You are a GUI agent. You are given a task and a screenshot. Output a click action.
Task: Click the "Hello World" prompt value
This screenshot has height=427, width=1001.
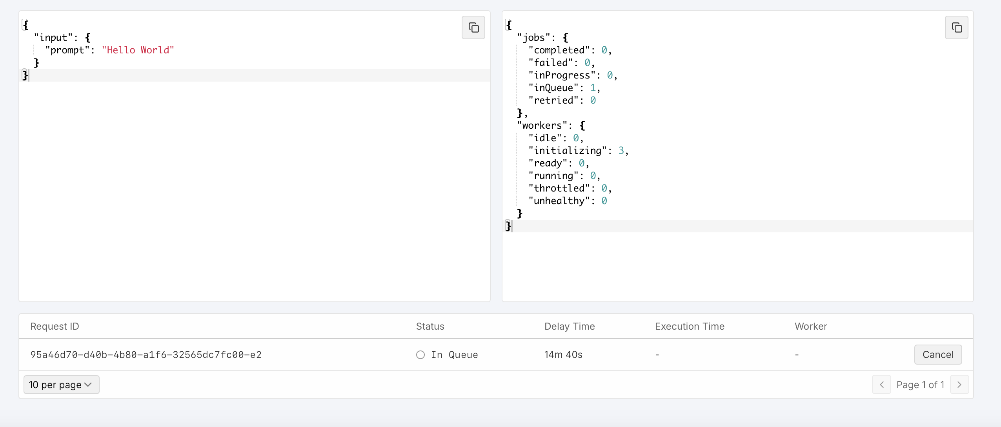(138, 50)
